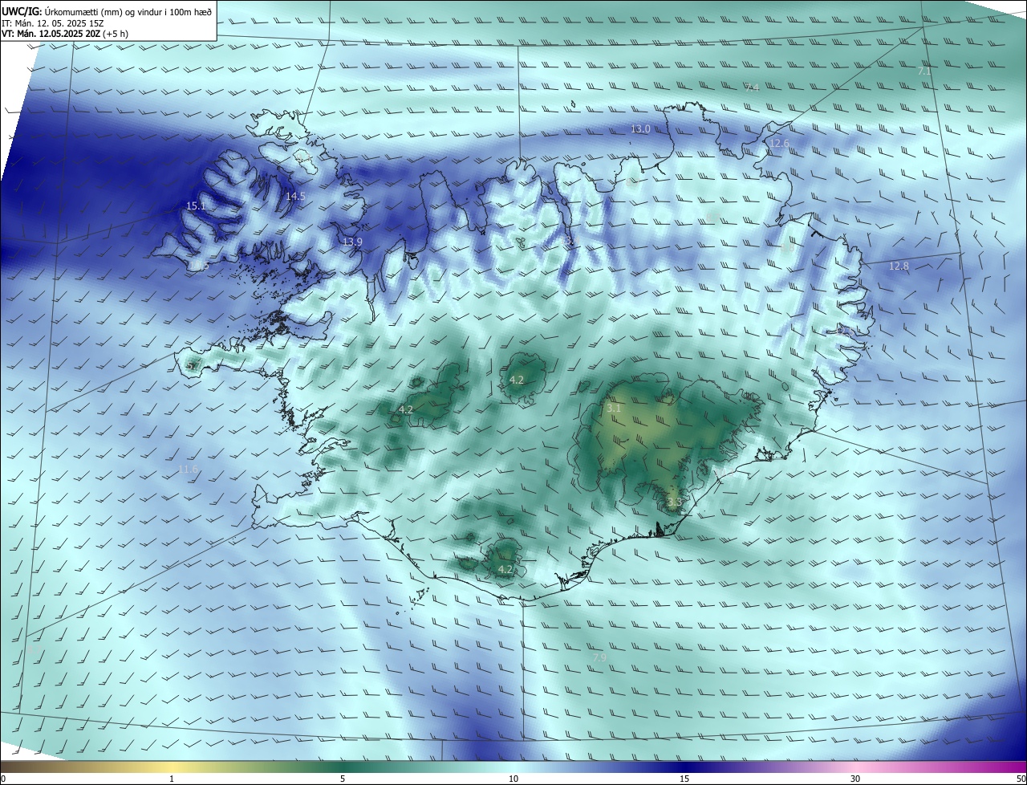Click the 3.1 value on the glacier
Image resolution: width=1027 pixels, height=785 pixels.
coord(614,409)
